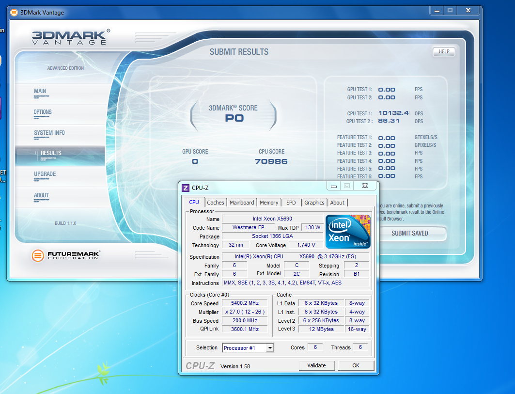Click the 3DMark score value P0

pos(234,118)
